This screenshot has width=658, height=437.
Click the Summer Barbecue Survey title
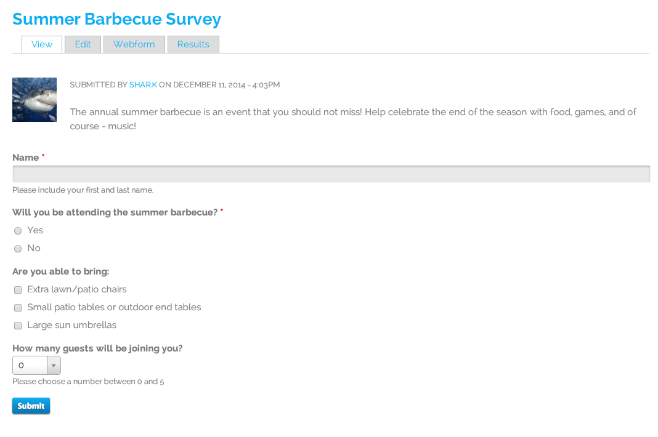click(x=116, y=19)
